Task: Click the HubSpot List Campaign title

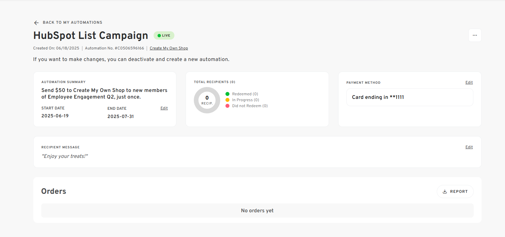Action: point(91,35)
